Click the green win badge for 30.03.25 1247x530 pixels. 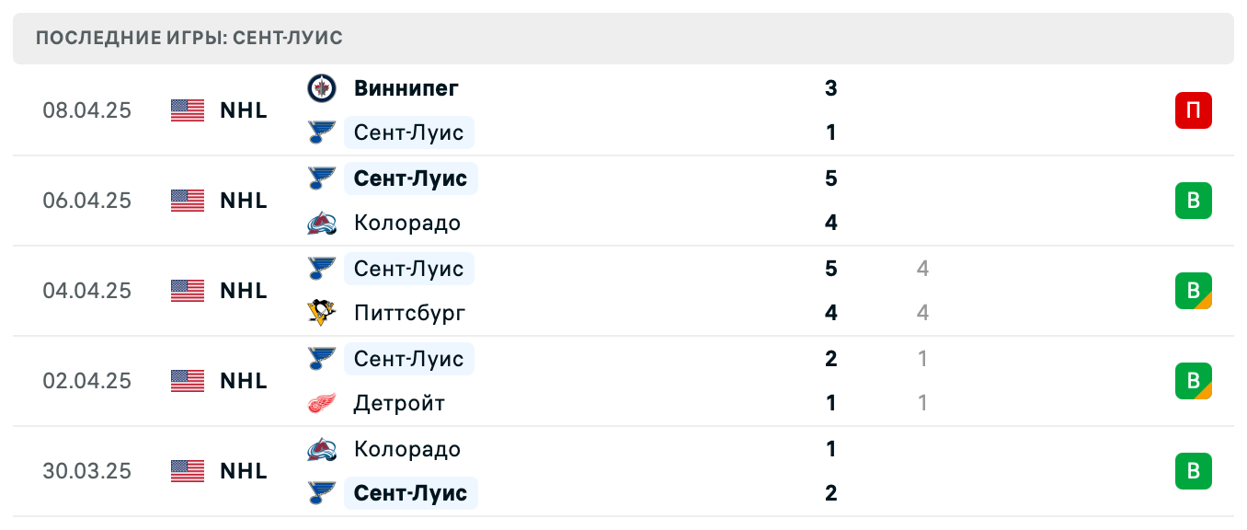1193,471
